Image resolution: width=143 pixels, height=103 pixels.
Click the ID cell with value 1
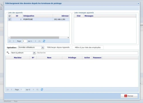click(x=17, y=19)
